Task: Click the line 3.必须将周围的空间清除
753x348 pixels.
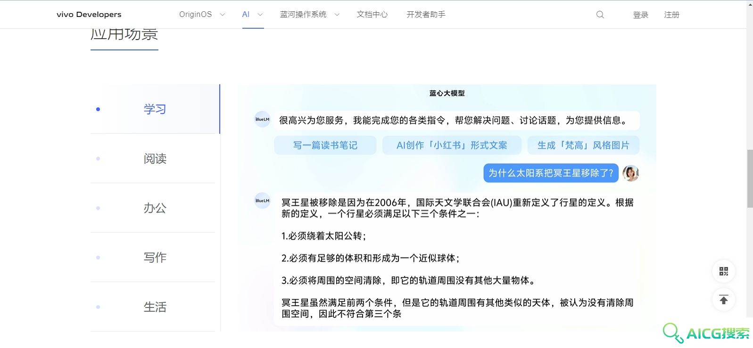Action: coord(409,280)
